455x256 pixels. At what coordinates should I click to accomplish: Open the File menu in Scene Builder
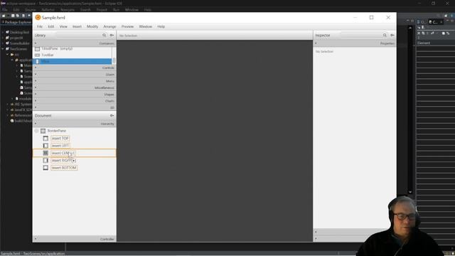[x=40, y=26]
